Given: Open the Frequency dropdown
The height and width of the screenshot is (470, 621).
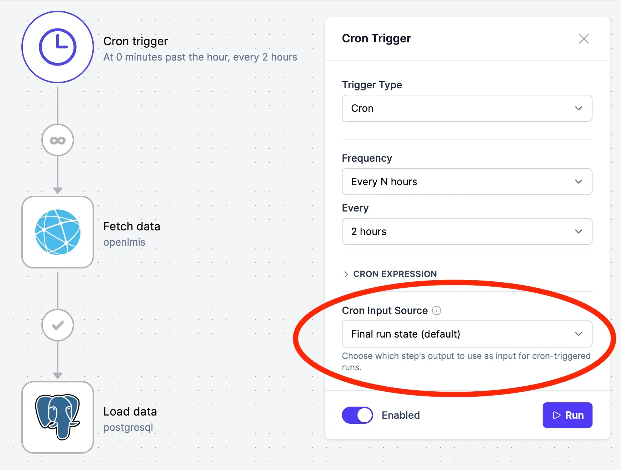Looking at the screenshot, I should pyautogui.click(x=467, y=182).
